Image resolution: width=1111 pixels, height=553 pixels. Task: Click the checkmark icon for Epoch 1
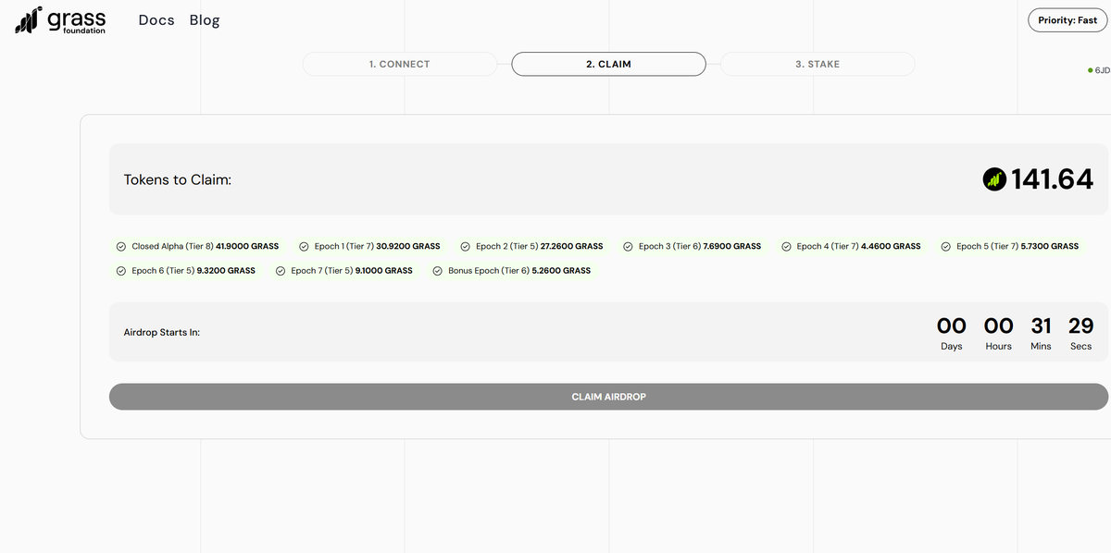pos(304,247)
